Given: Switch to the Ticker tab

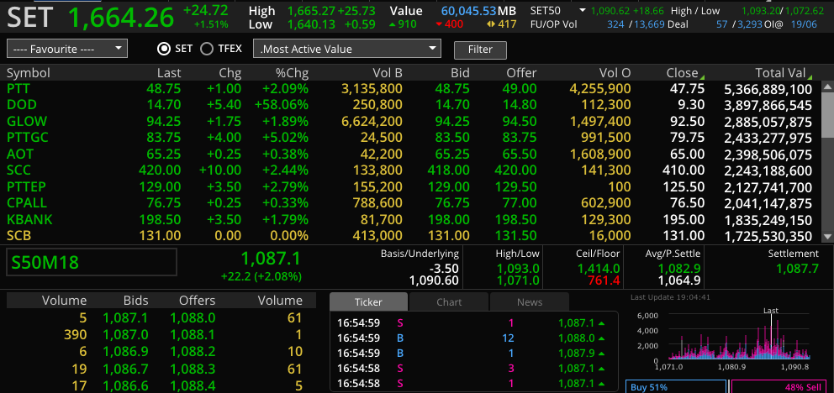Looking at the screenshot, I should point(368,301).
